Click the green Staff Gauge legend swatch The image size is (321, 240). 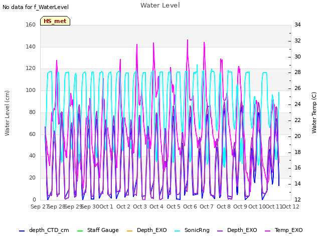coord(80,231)
